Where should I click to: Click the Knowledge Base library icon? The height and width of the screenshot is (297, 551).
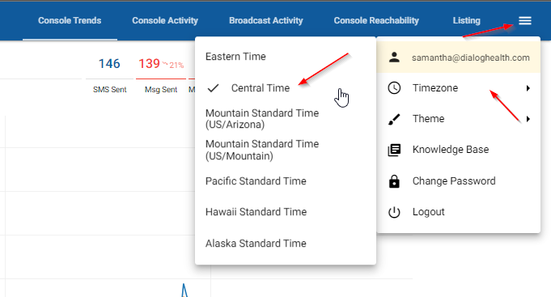click(x=394, y=150)
